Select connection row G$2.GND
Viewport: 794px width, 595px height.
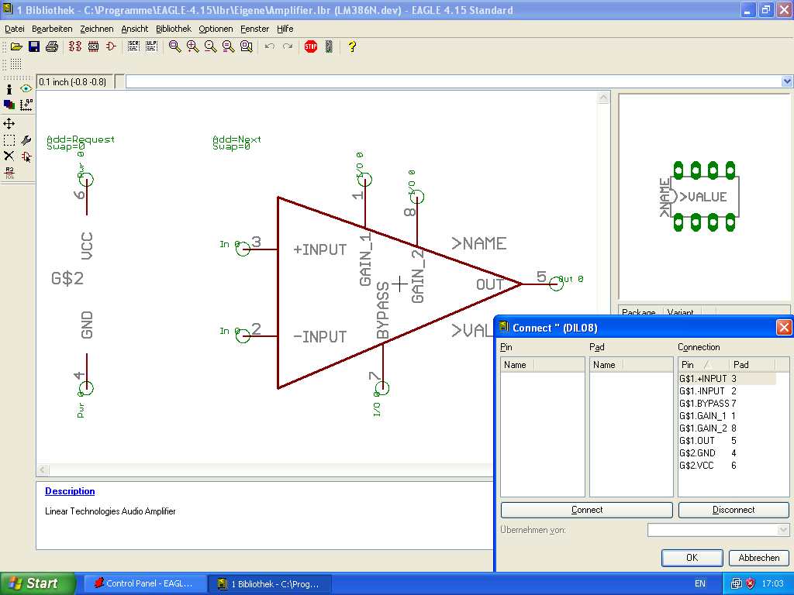(727, 452)
